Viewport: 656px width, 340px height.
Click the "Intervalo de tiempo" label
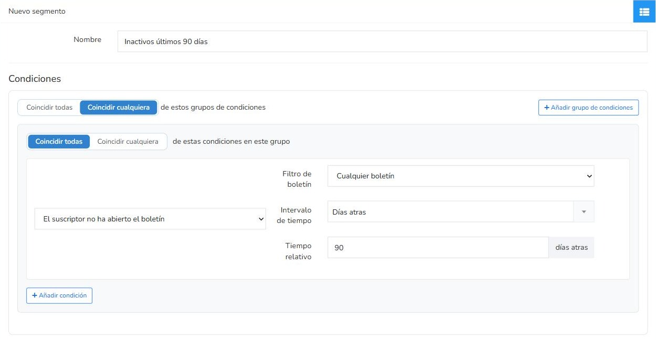point(294,215)
